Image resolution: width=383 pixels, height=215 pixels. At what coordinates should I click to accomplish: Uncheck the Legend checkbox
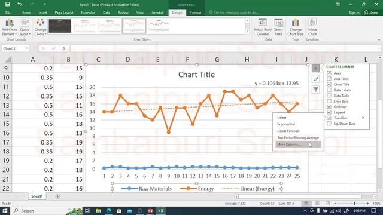pos(329,112)
